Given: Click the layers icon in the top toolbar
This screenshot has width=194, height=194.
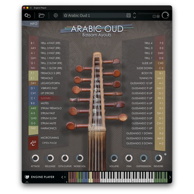Looking at the screenshot, I should coord(28,15).
